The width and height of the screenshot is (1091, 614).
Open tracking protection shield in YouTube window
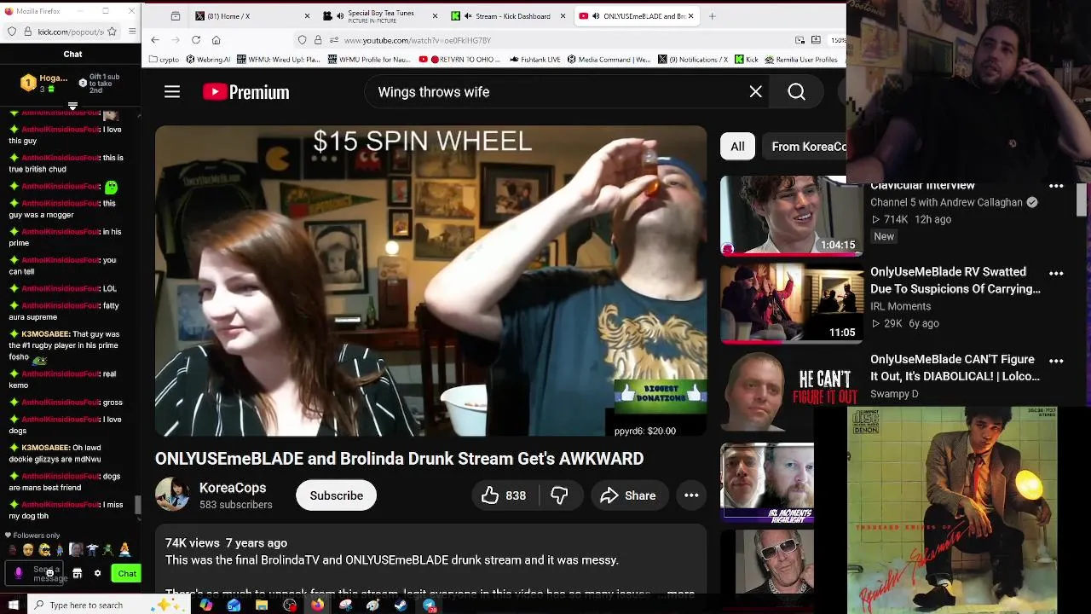click(x=303, y=40)
